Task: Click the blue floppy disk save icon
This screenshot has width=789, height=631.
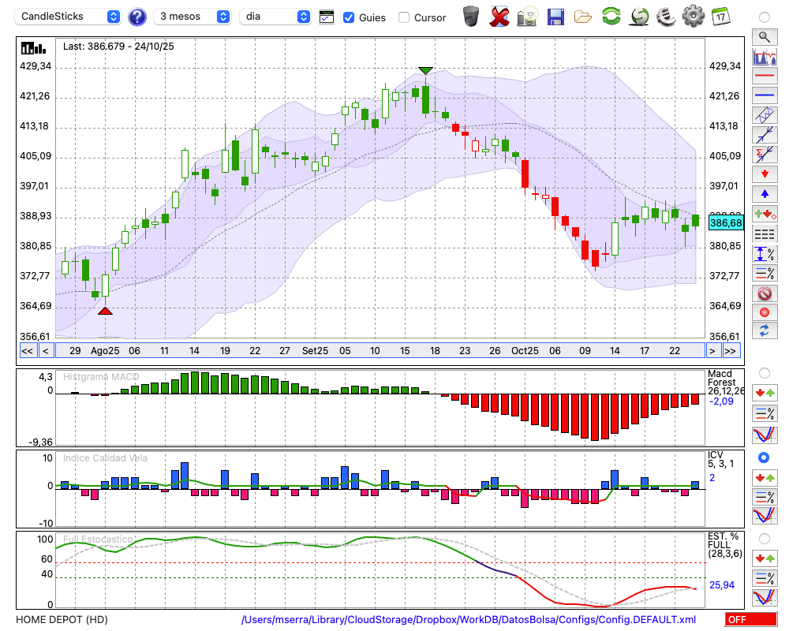Action: 555,16
